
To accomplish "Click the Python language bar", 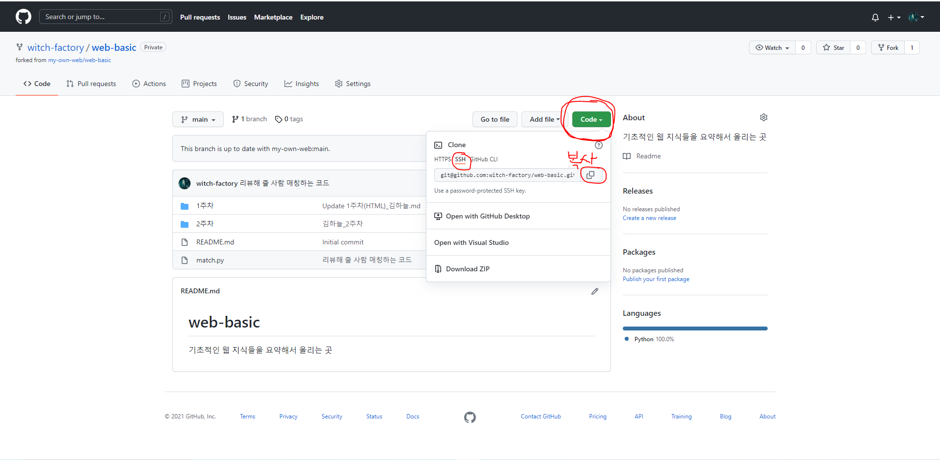I will click(x=695, y=329).
